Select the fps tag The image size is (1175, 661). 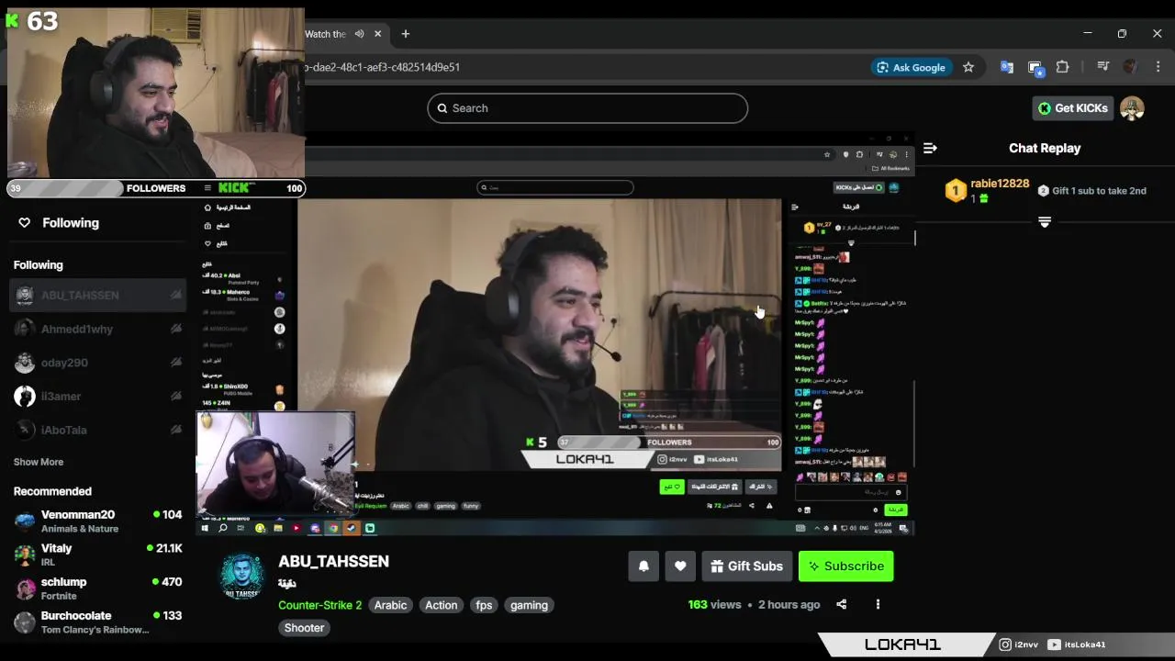point(484,605)
